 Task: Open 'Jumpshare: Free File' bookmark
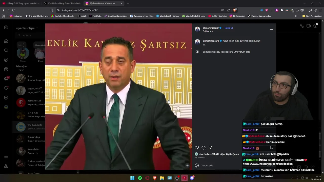[x=142, y=16]
